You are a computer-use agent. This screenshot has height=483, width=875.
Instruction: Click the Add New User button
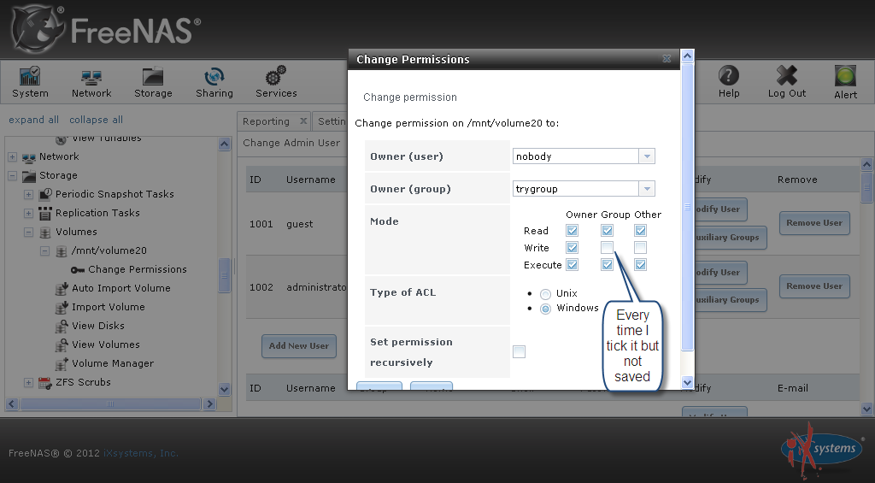[x=299, y=346]
